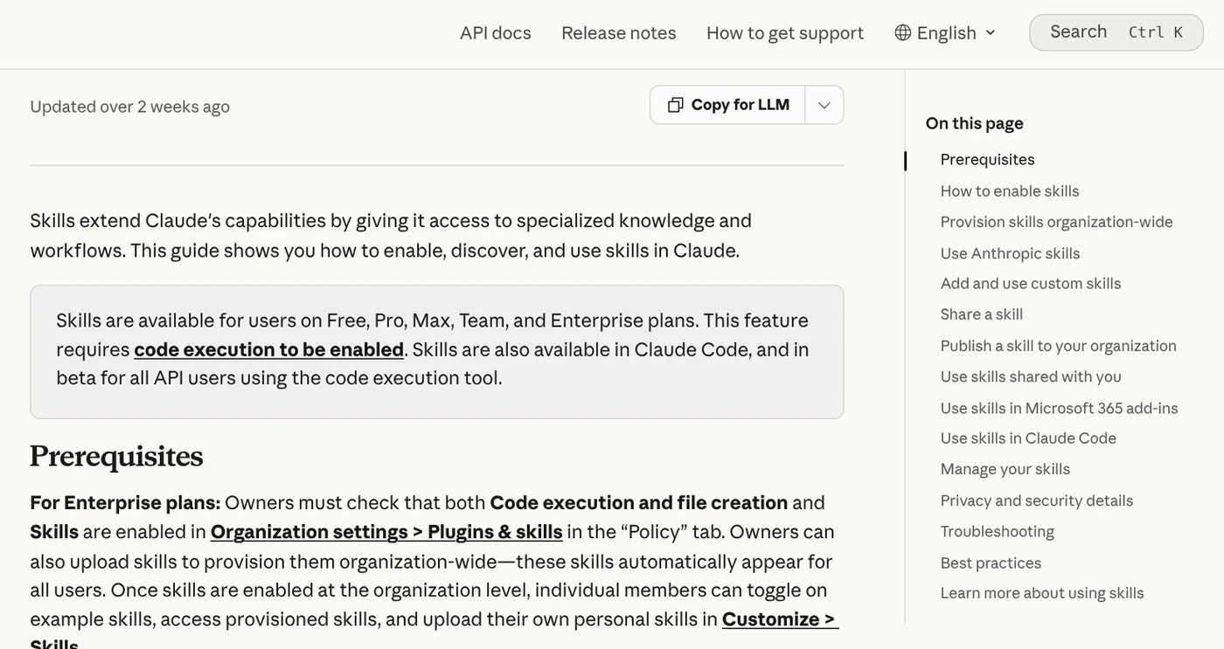Follow the 'code execution to be enabled' link
This screenshot has width=1224, height=649.
point(269,349)
